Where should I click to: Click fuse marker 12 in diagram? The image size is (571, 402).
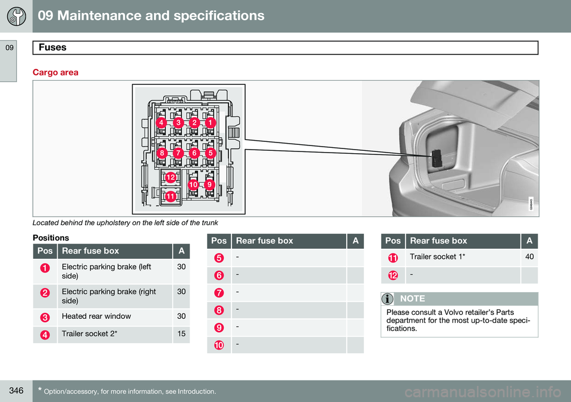[171, 178]
